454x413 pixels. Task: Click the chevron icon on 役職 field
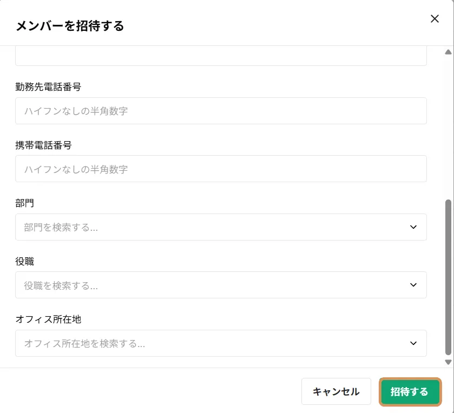click(413, 285)
